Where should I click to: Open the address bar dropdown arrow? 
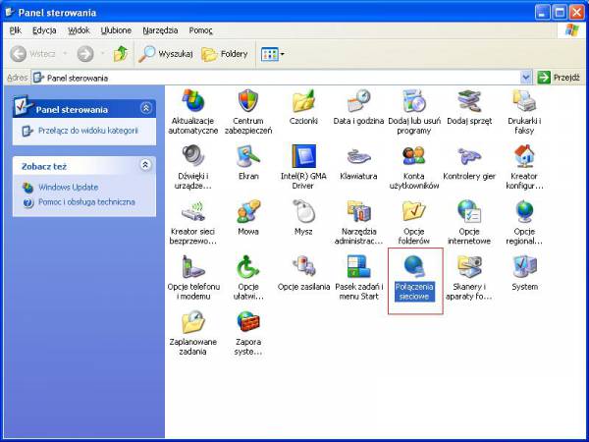pos(526,78)
